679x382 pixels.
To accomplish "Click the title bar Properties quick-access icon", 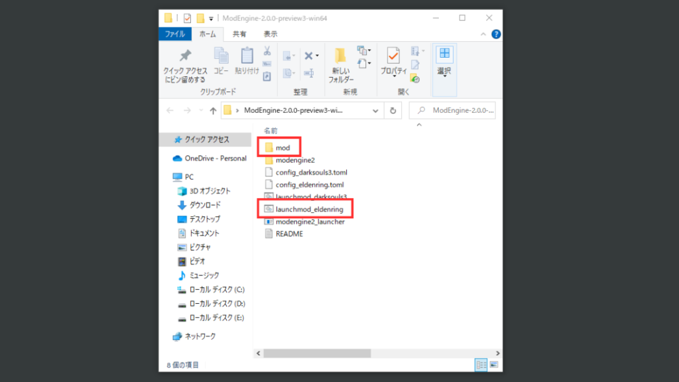I will pyautogui.click(x=187, y=18).
